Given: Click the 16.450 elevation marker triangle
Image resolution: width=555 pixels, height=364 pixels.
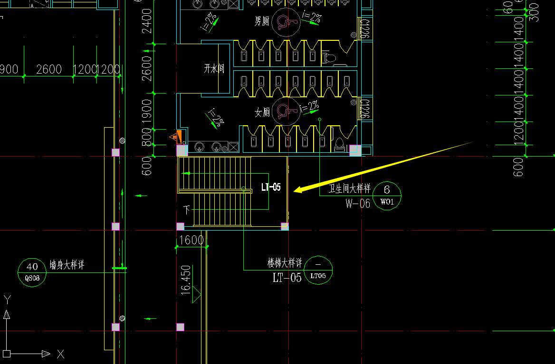Looking at the screenshot, I should 196,294.
